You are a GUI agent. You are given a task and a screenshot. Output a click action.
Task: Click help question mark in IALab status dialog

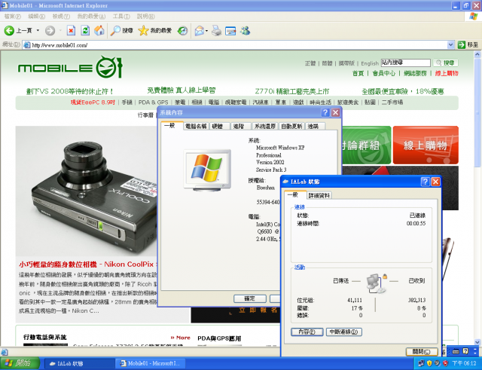[425, 182]
